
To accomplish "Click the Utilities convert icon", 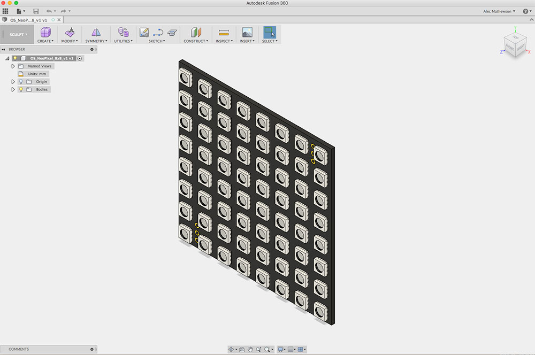I will [x=123, y=33].
